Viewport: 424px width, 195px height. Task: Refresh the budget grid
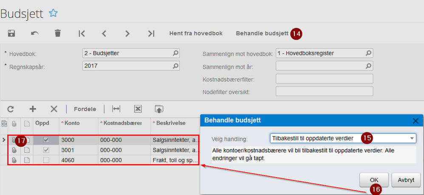tap(11, 109)
